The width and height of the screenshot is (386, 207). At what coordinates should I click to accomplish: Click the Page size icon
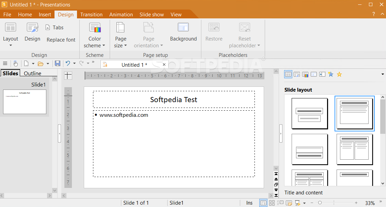[x=120, y=27]
